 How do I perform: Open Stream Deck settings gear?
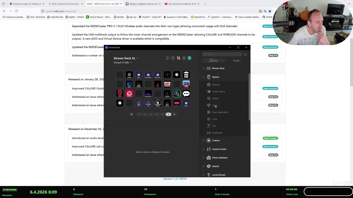tap(184, 58)
